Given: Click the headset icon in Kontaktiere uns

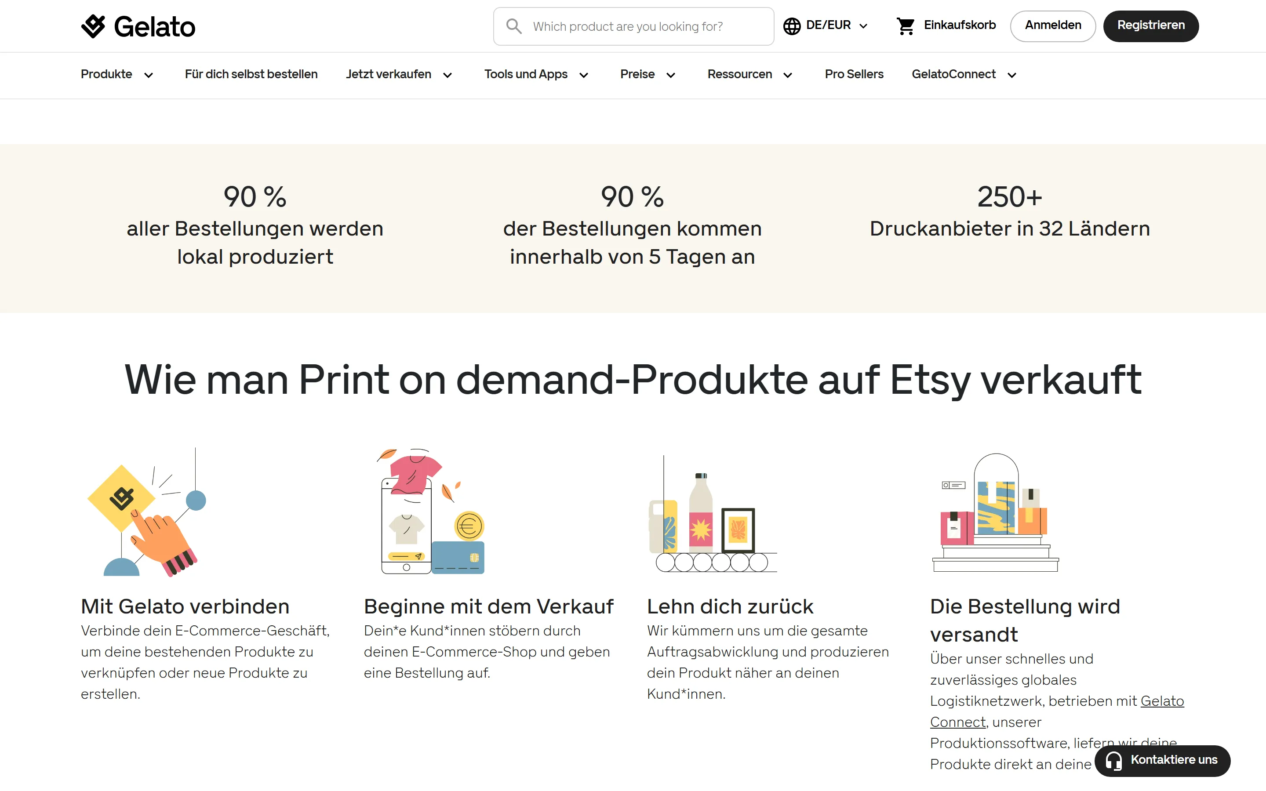Looking at the screenshot, I should click(1114, 761).
